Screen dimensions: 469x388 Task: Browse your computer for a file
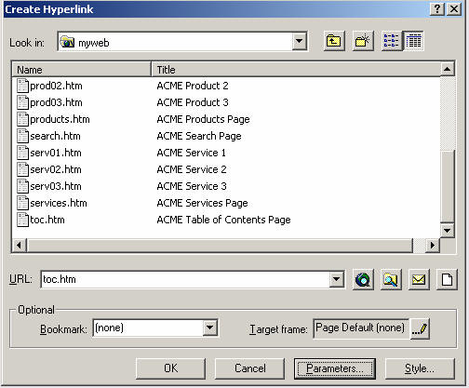point(391,279)
